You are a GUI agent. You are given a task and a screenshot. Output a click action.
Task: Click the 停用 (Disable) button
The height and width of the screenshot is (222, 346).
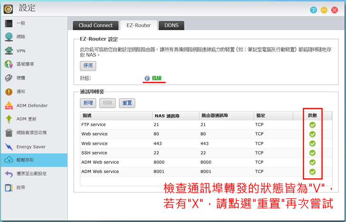[88, 66]
